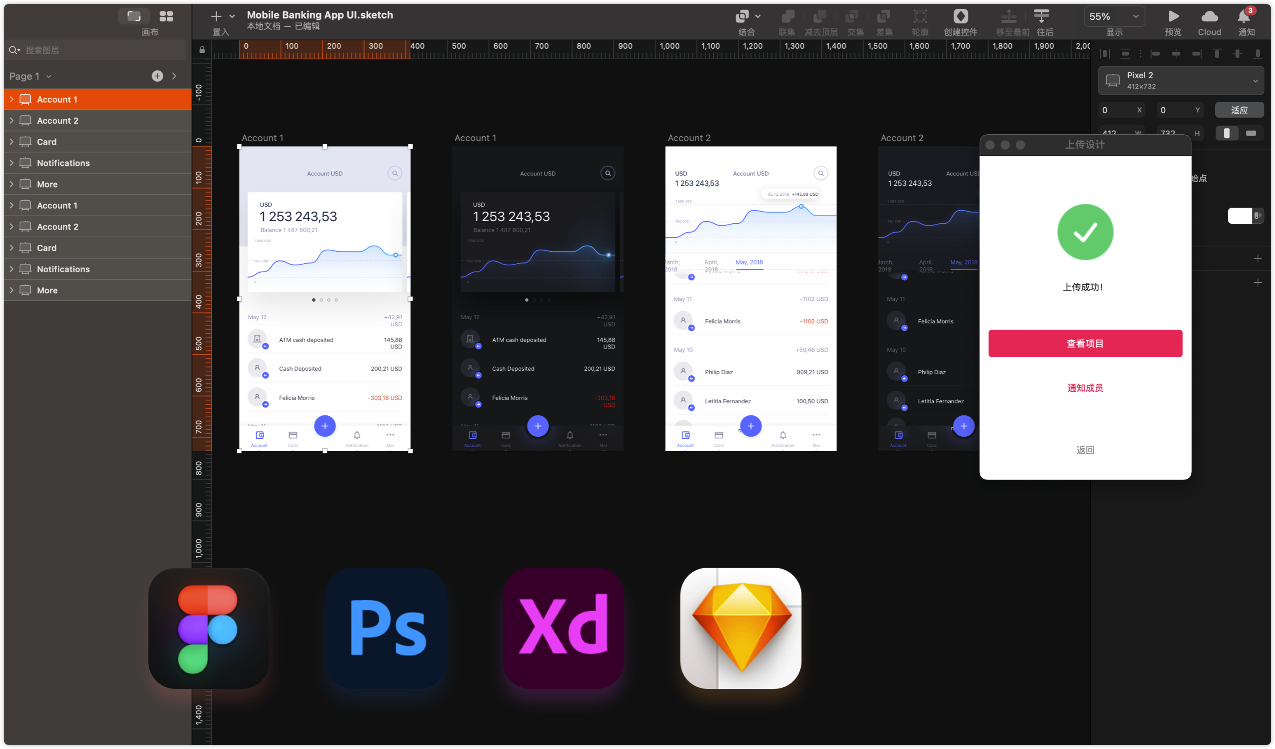Select landscape orientation toggle
The width and height of the screenshot is (1275, 749).
[x=1251, y=133]
